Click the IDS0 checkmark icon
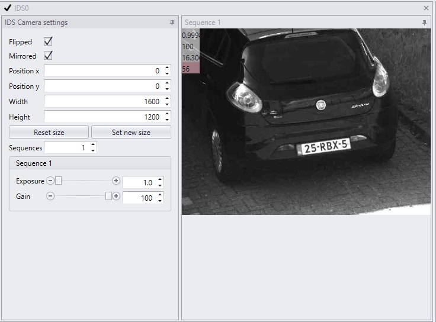The image size is (436, 322). pos(8,8)
